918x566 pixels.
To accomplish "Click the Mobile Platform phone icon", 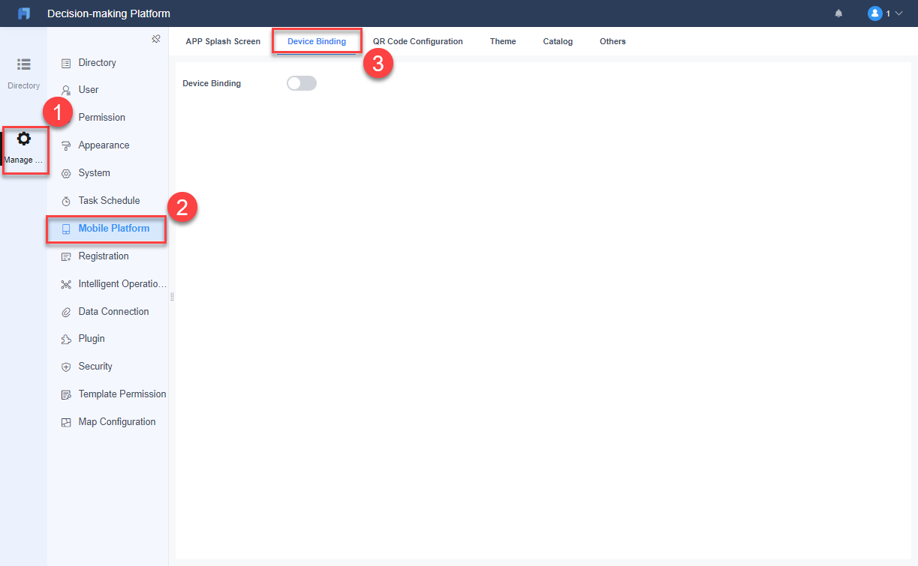I will click(x=66, y=228).
